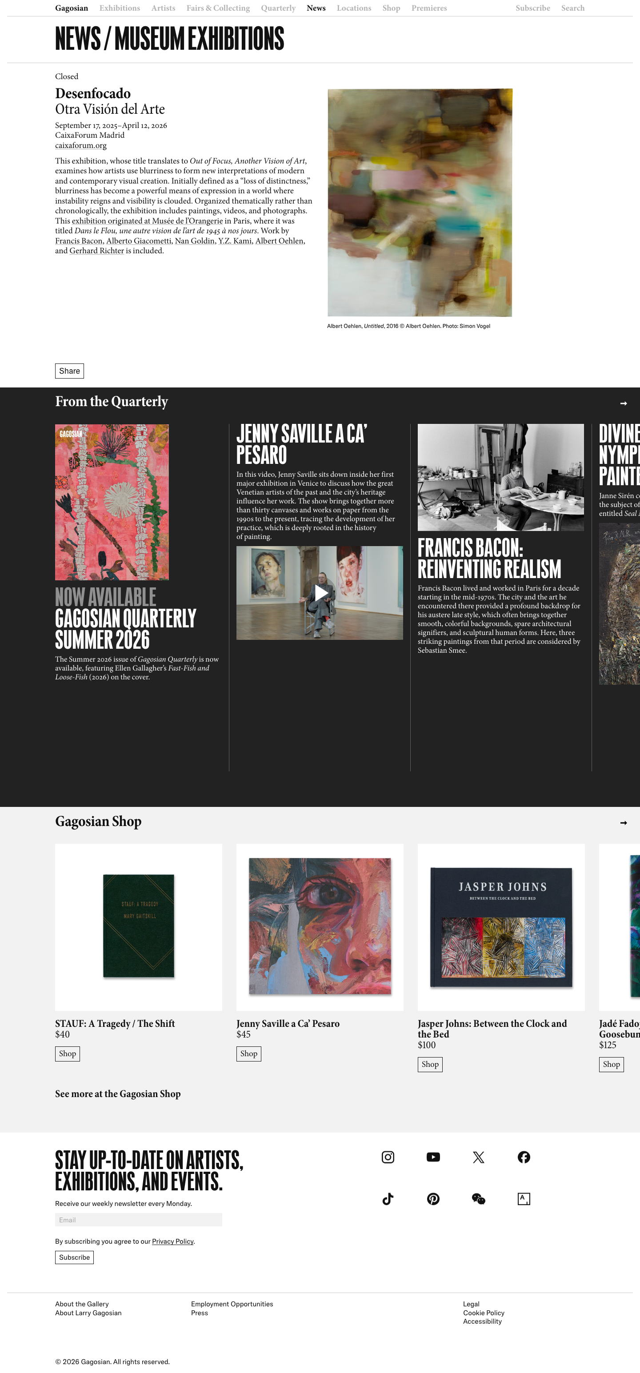The image size is (640, 1373).
Task: Click the Share button
Action: (69, 371)
